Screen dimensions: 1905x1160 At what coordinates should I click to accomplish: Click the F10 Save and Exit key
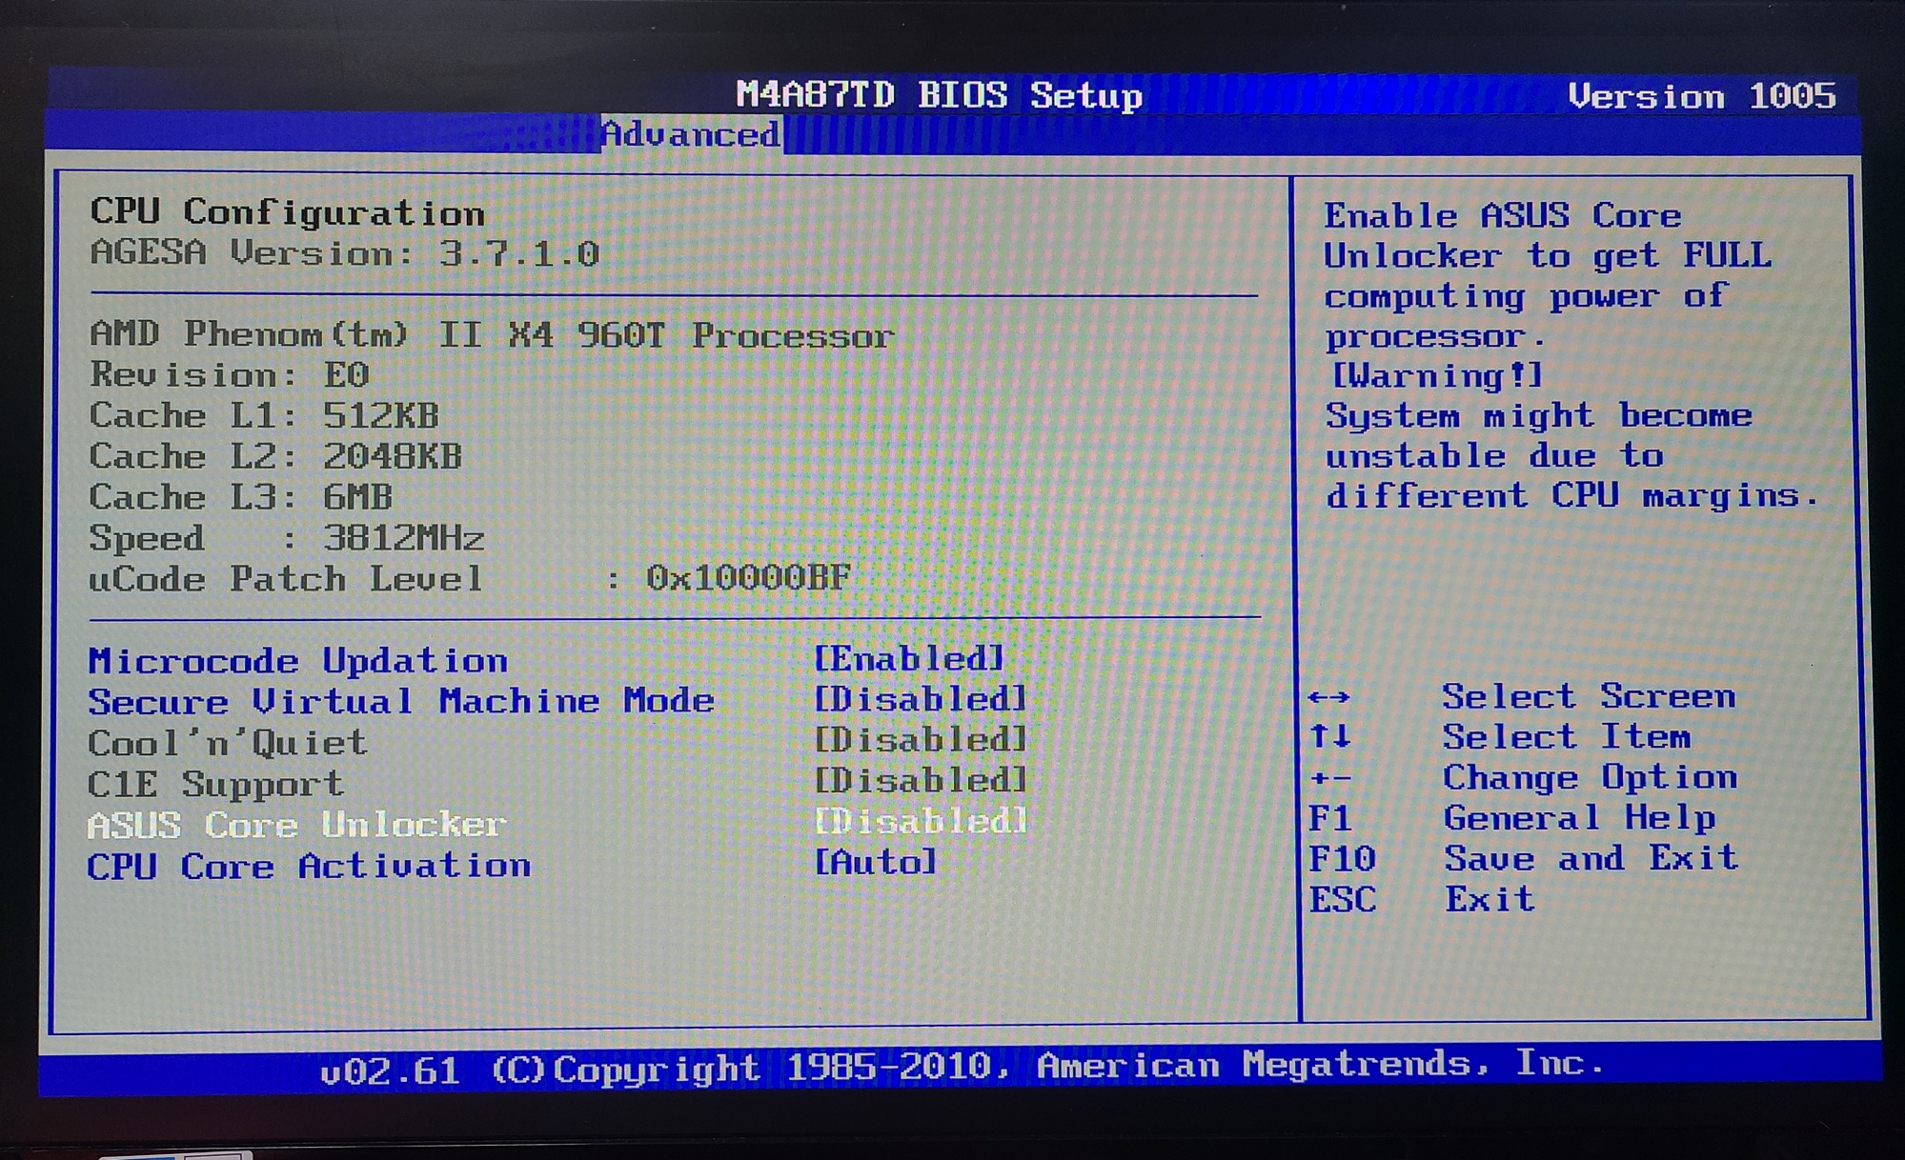click(1341, 860)
